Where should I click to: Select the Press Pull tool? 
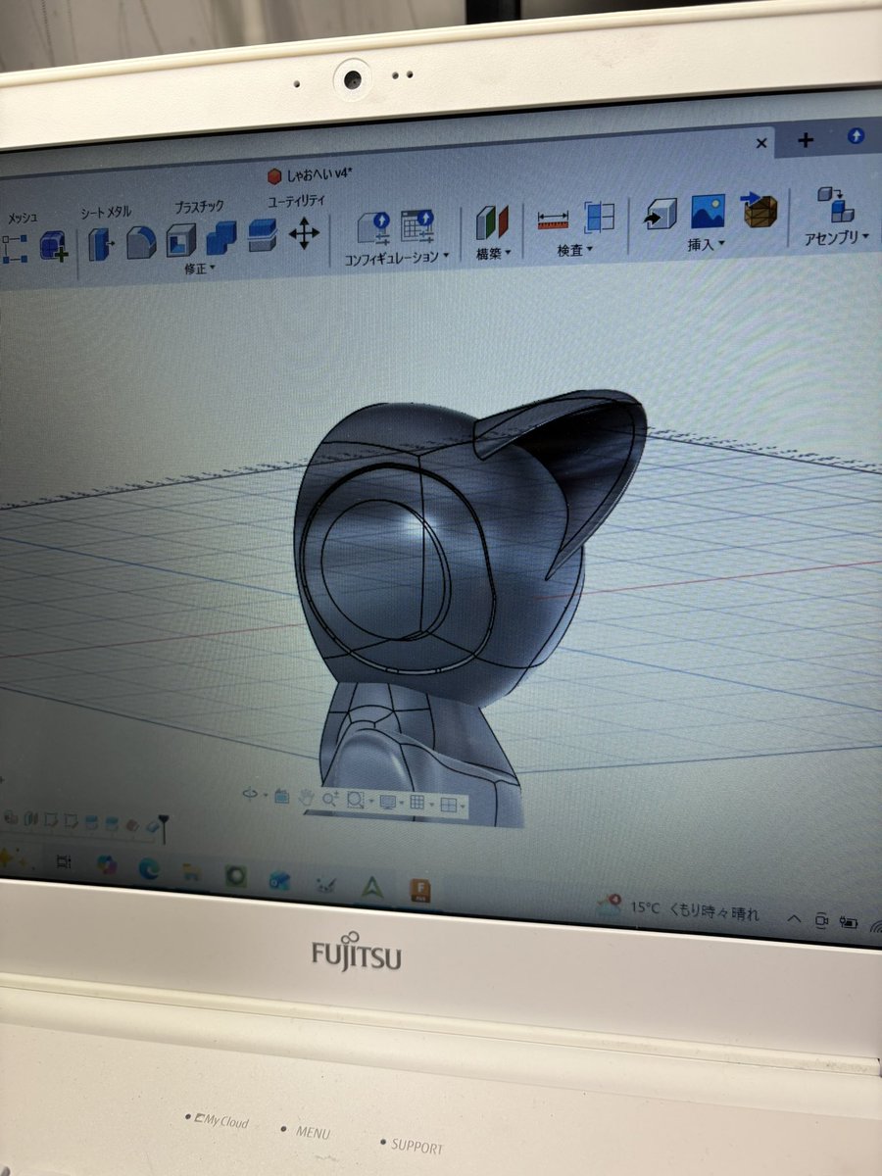101,243
